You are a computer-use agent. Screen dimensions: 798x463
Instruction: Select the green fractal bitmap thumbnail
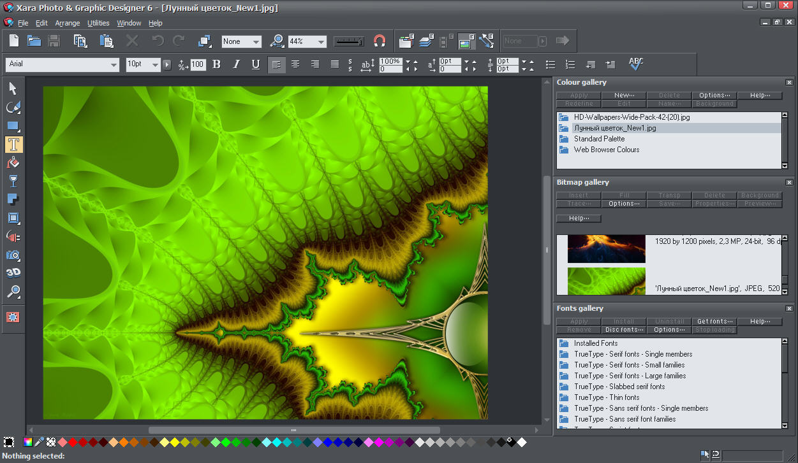pos(606,281)
